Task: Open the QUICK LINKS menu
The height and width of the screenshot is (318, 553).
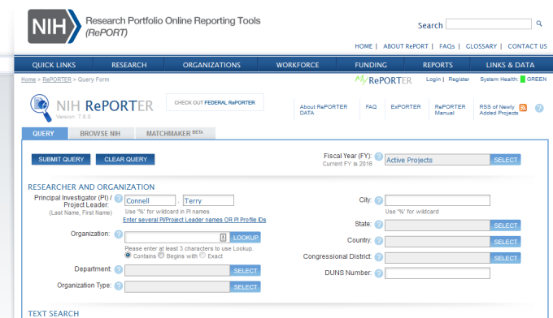Action: (54, 65)
